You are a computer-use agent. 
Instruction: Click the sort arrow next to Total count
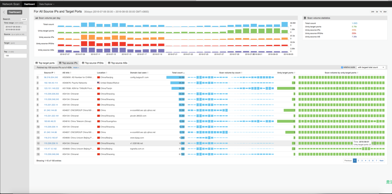point(184,72)
